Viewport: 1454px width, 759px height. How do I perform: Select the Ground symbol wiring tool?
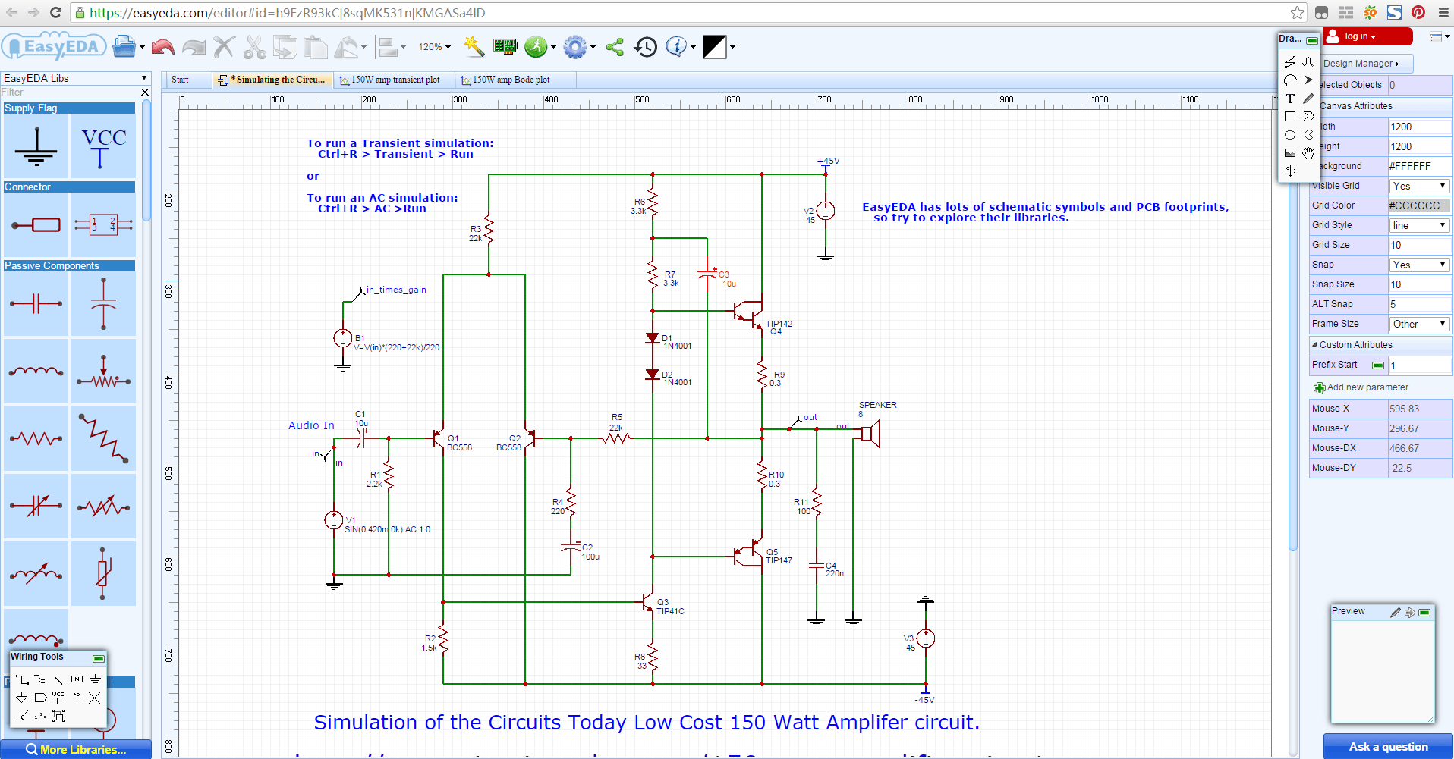click(95, 680)
